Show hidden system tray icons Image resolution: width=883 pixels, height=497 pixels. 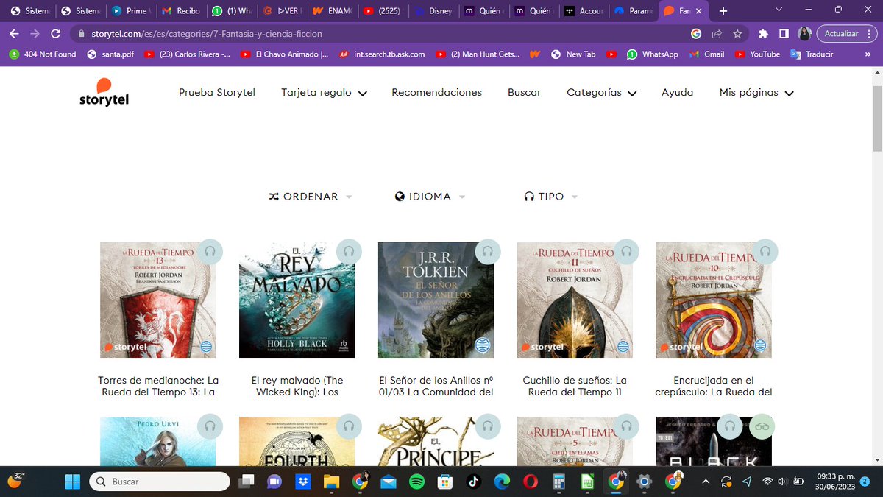pos(706,482)
